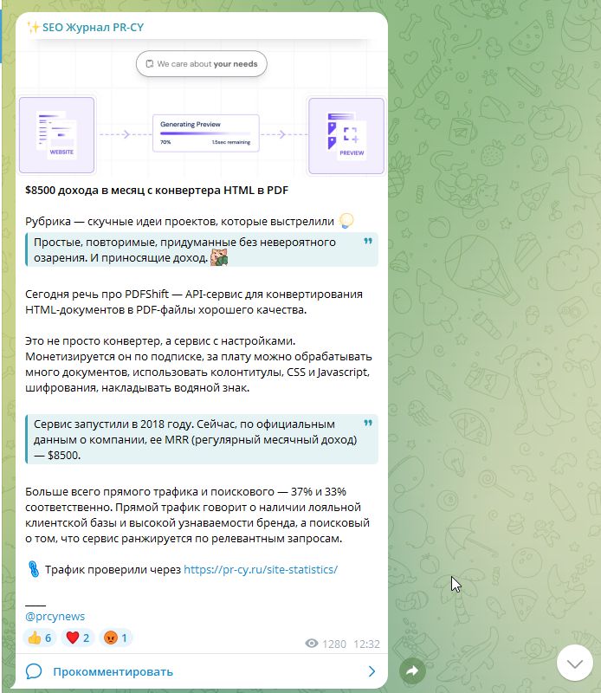Jump to bottom with the down-arrow button
This screenshot has width=601, height=693.
pyautogui.click(x=574, y=663)
